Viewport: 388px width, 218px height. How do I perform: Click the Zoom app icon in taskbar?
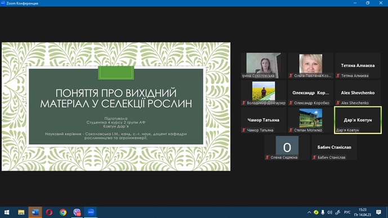(x=91, y=212)
